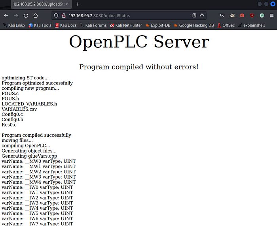Click the green circular extension icon
This screenshot has height=226, width=277.
(262, 15)
